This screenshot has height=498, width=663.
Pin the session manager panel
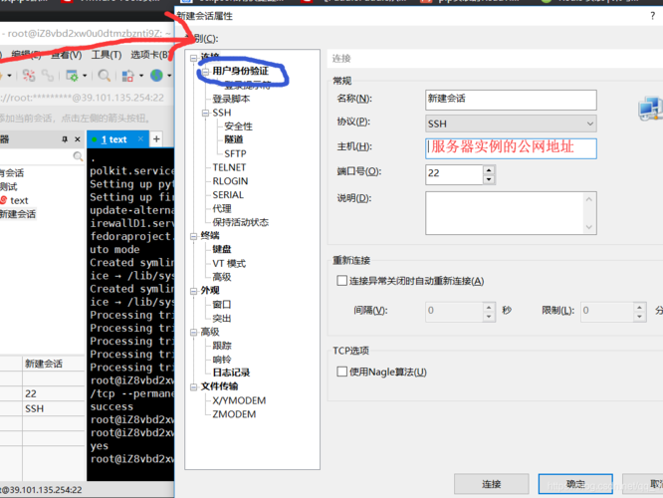click(65, 139)
